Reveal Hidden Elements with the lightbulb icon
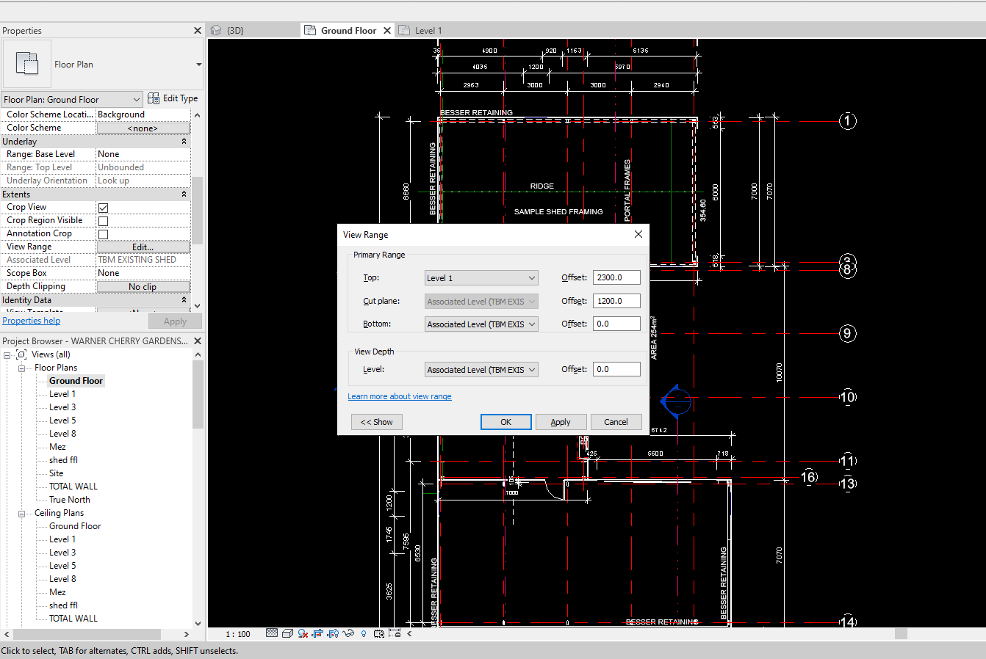The width and height of the screenshot is (986, 659). (364, 633)
